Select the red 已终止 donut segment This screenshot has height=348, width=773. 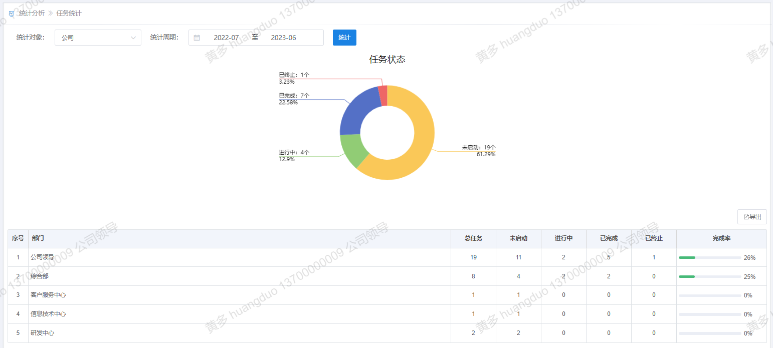click(x=383, y=95)
